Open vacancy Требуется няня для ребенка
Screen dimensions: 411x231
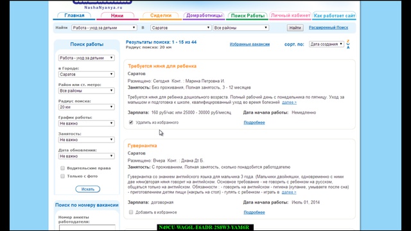[162, 66]
